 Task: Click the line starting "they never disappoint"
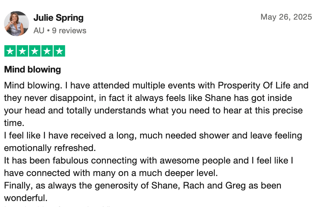coord(148,98)
